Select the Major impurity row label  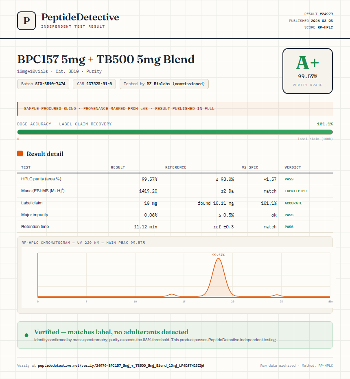point(35,215)
